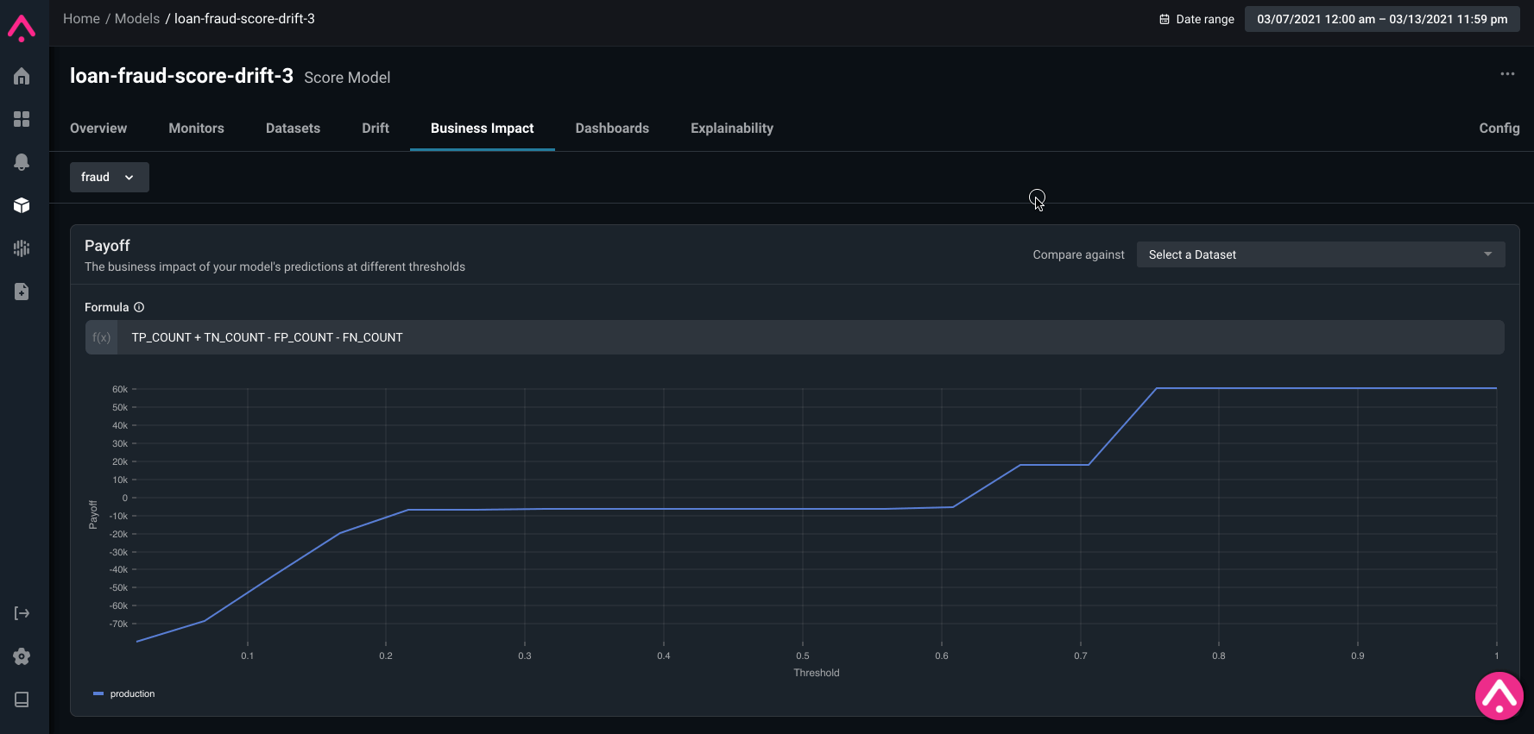Toggle the production series in the legend
The height and width of the screenshot is (734, 1534).
pos(124,693)
